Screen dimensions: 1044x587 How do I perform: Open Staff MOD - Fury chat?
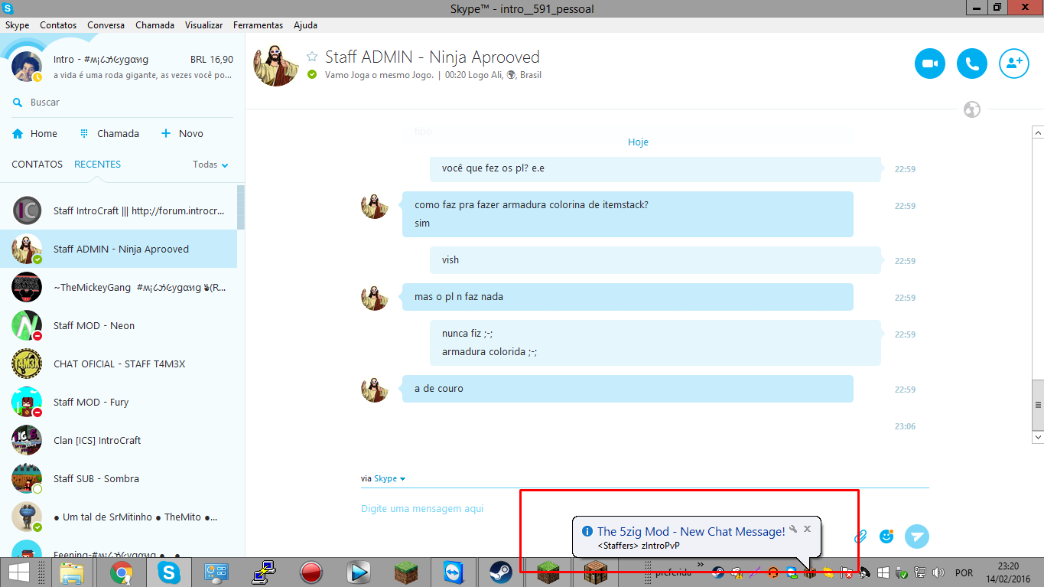(119, 402)
